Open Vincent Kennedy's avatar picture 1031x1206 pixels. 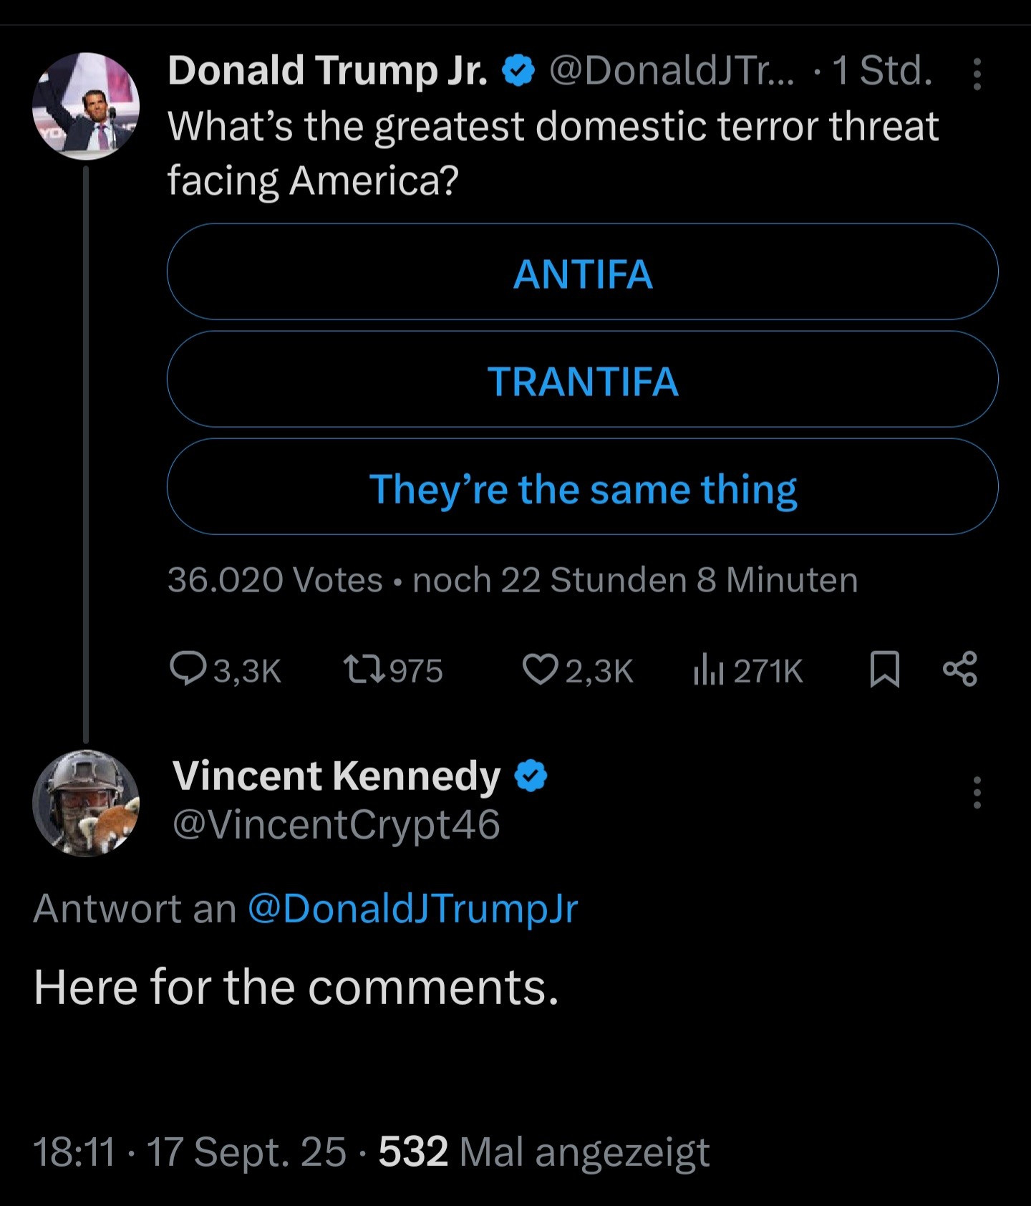click(86, 803)
